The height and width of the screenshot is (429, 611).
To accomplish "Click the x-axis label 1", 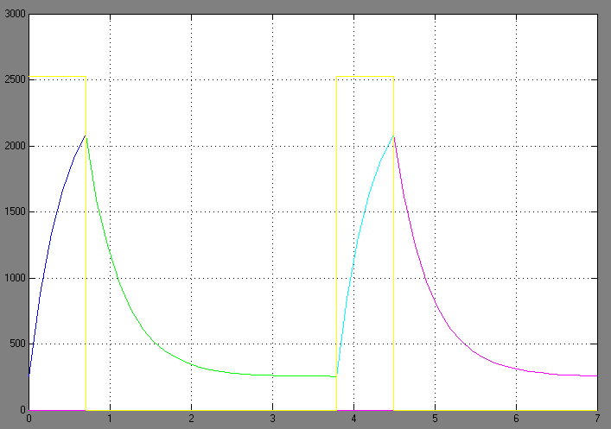I will click(110, 419).
